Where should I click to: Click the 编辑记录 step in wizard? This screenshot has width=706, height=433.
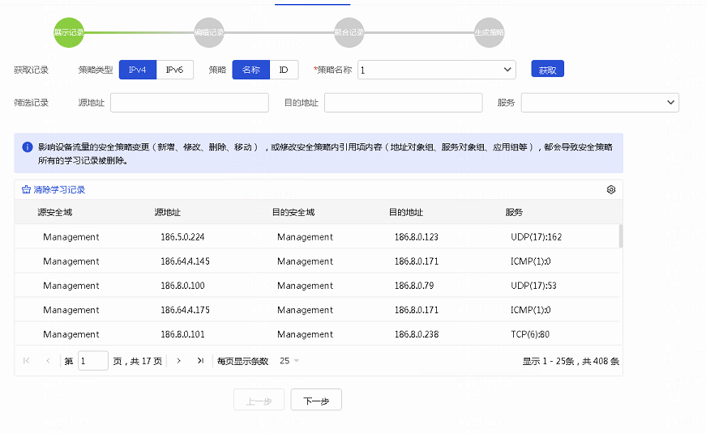[x=209, y=32]
